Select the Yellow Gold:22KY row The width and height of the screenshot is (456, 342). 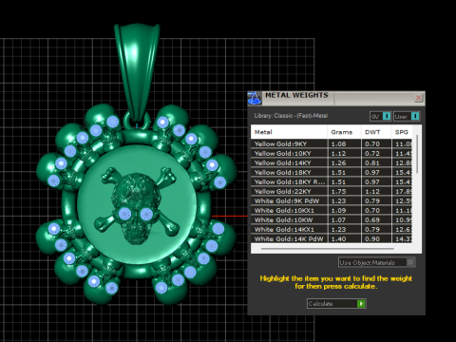point(332,191)
